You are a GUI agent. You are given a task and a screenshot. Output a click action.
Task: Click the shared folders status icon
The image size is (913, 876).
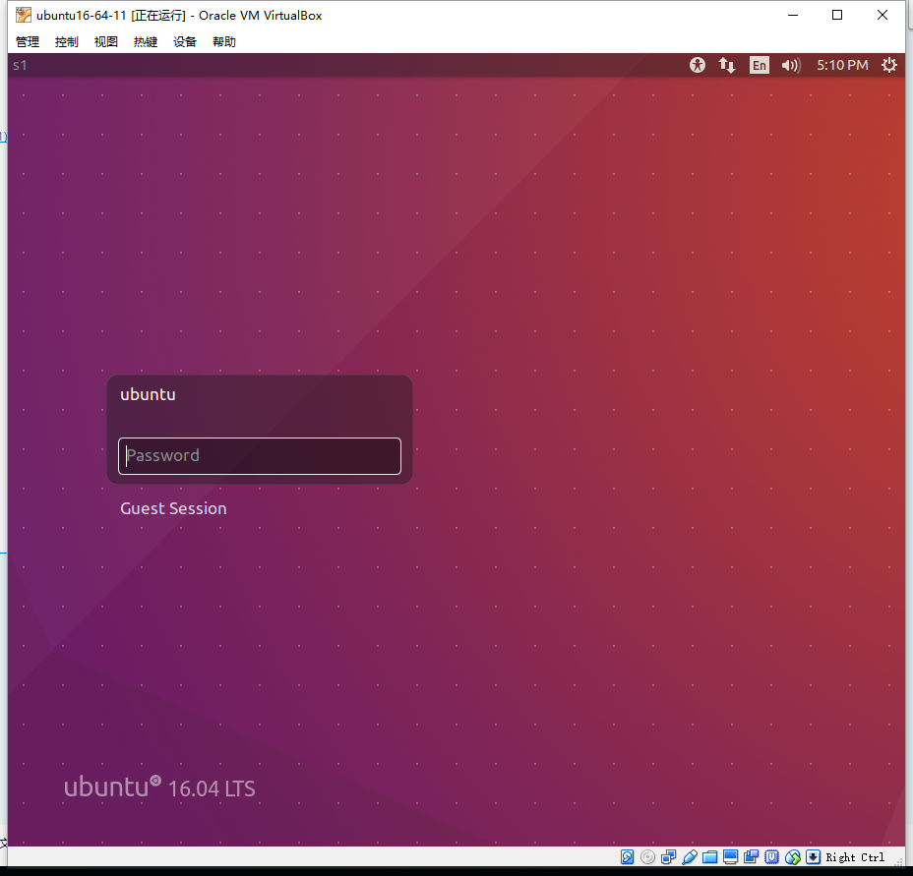[709, 856]
